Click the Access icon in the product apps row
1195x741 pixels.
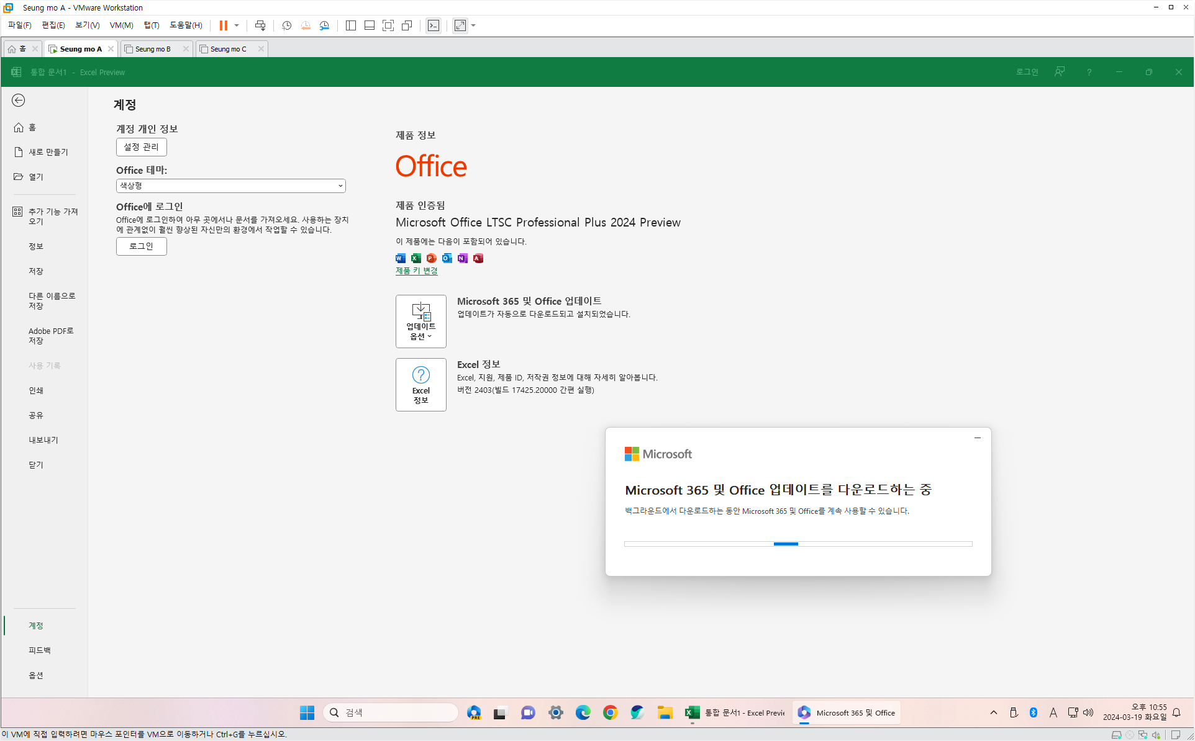(x=478, y=258)
